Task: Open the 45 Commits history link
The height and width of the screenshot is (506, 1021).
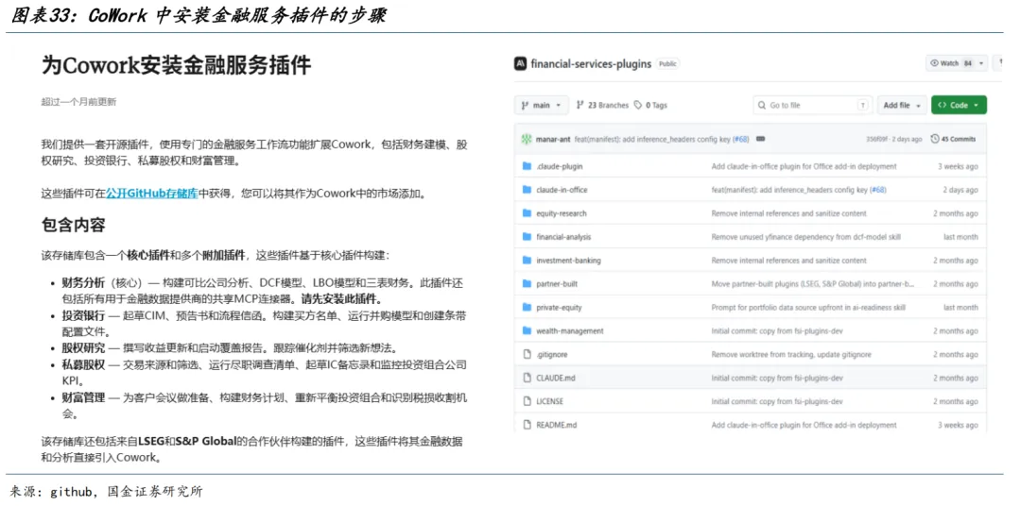Action: (953, 139)
